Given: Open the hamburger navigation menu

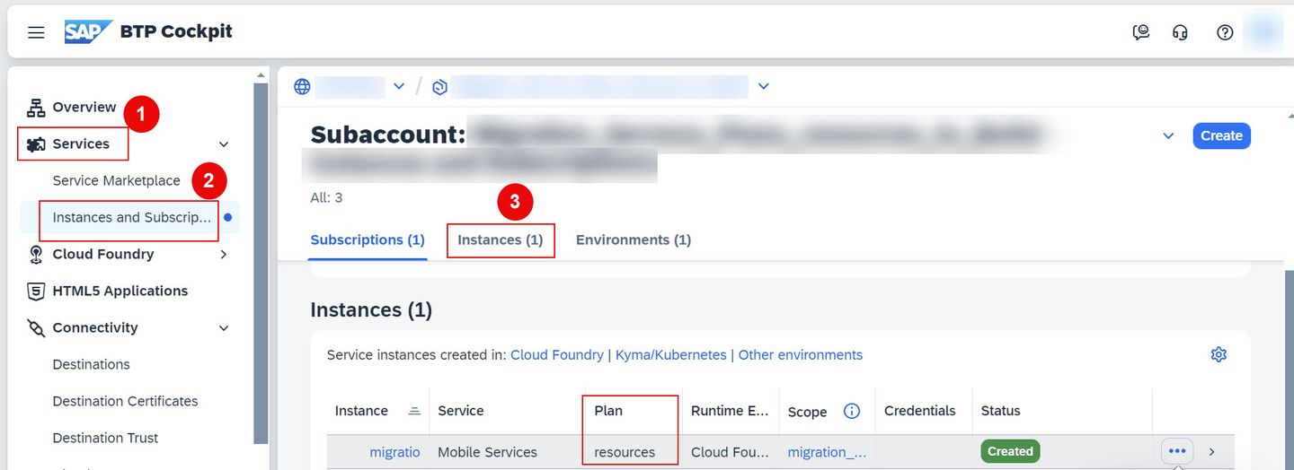Looking at the screenshot, I should pyautogui.click(x=36, y=32).
